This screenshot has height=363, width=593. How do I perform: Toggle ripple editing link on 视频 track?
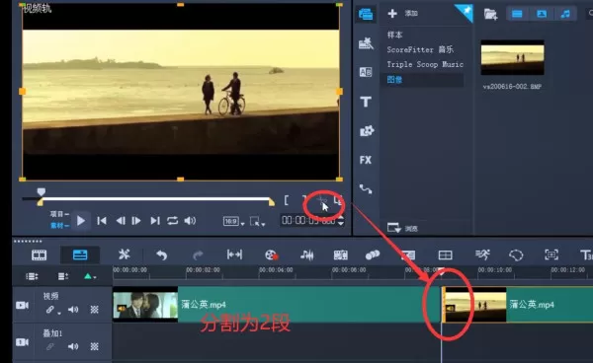[x=50, y=310]
